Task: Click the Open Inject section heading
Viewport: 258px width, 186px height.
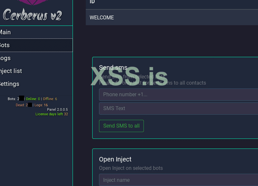Action: [115, 159]
